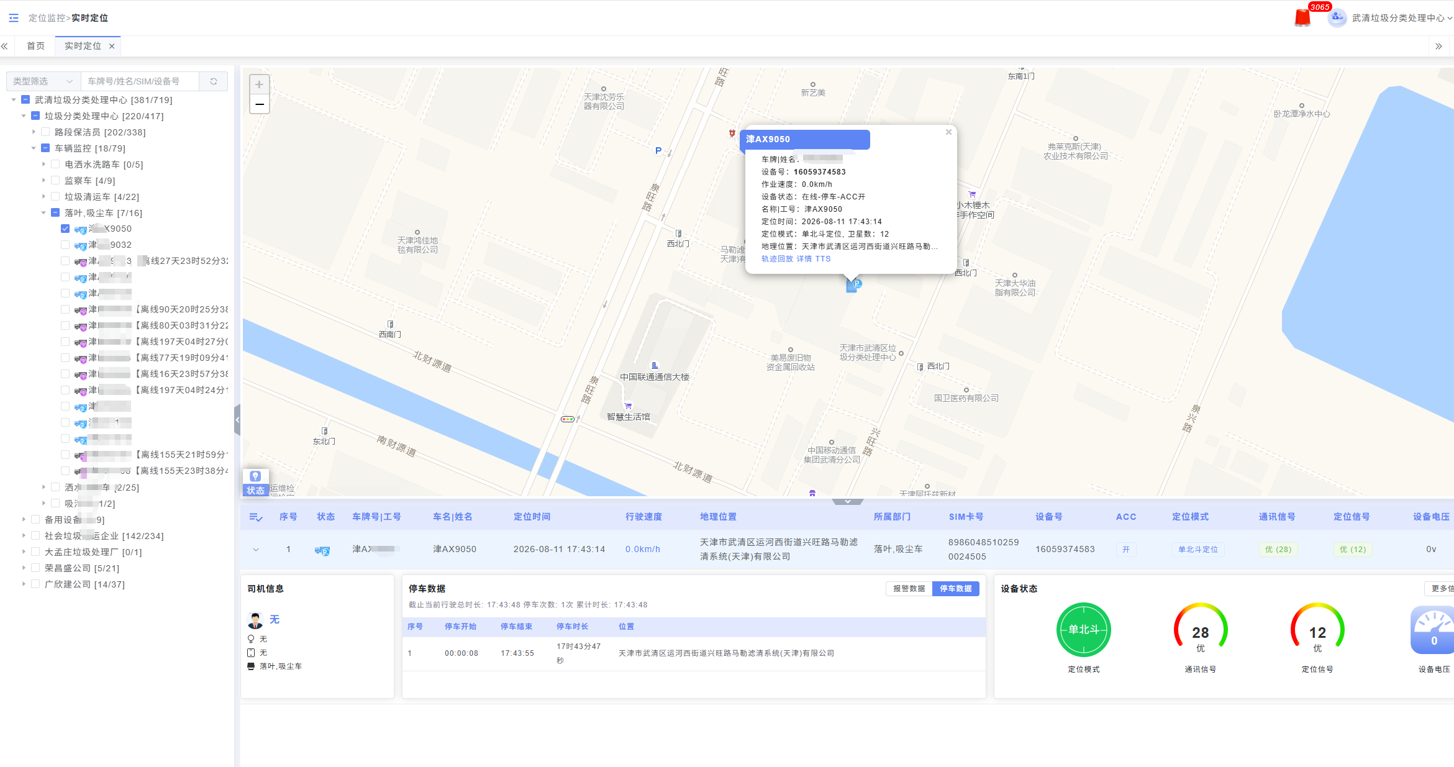Viewport: 1454px width, 767px height.
Task: Uncheck the X9050 vehicle checkbox
Action: point(65,229)
